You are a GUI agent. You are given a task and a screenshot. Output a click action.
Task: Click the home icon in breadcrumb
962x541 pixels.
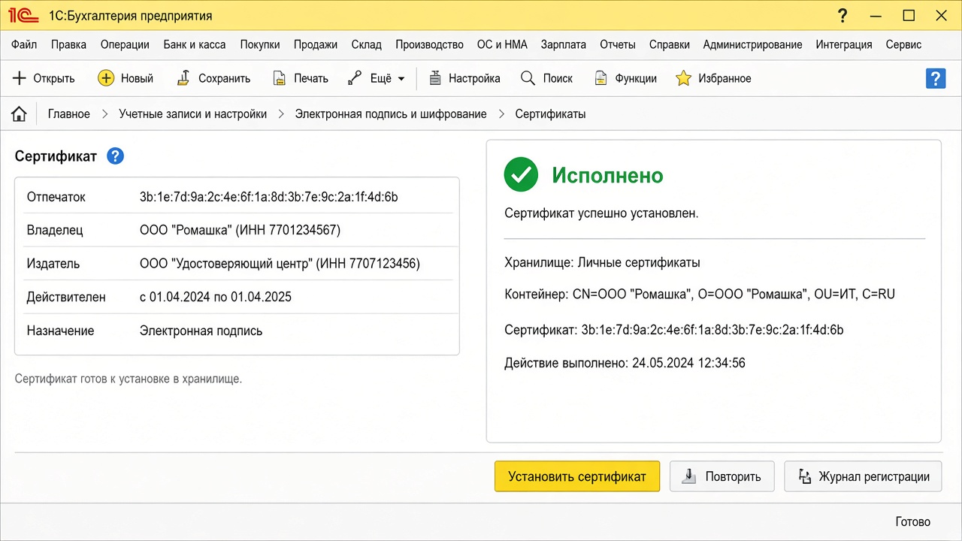point(20,114)
